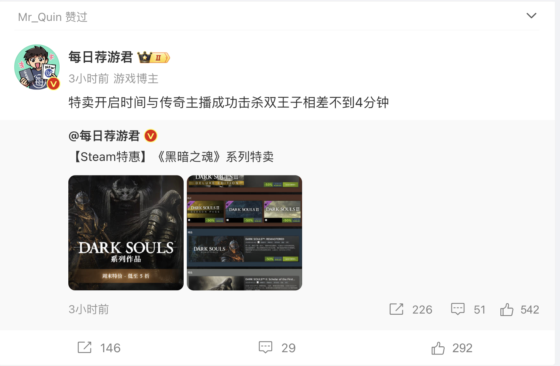Click the verified V badge in quoted post
The width and height of the screenshot is (560, 366).
(x=151, y=136)
